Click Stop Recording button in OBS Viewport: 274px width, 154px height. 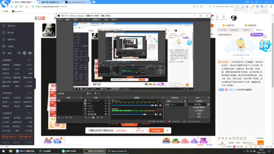(x=198, y=104)
